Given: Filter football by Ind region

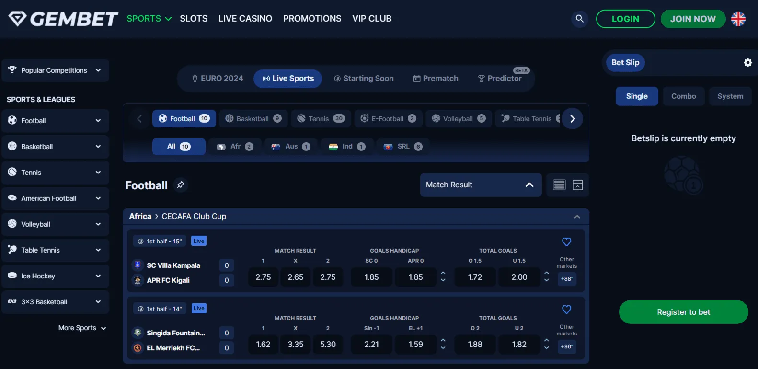Looking at the screenshot, I should 347,147.
